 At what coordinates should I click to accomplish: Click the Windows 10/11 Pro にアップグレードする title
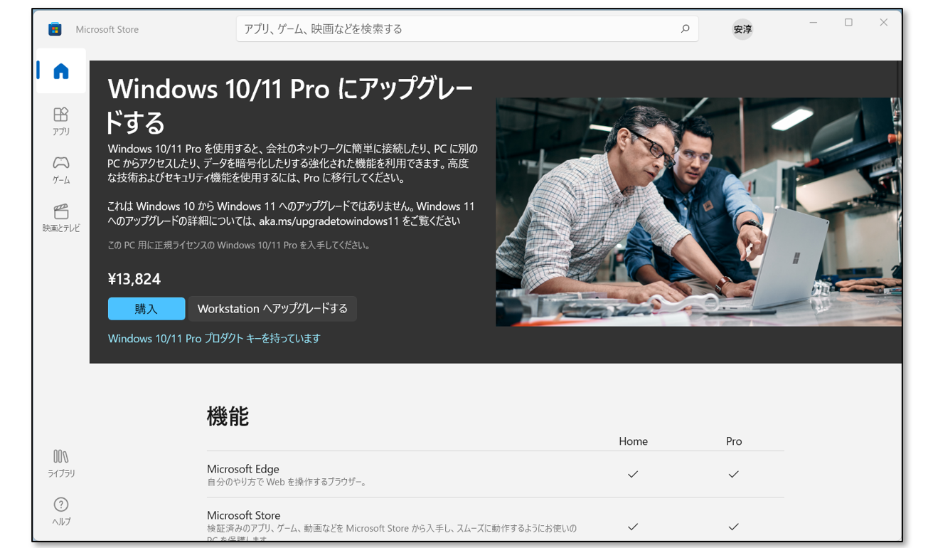(x=290, y=105)
